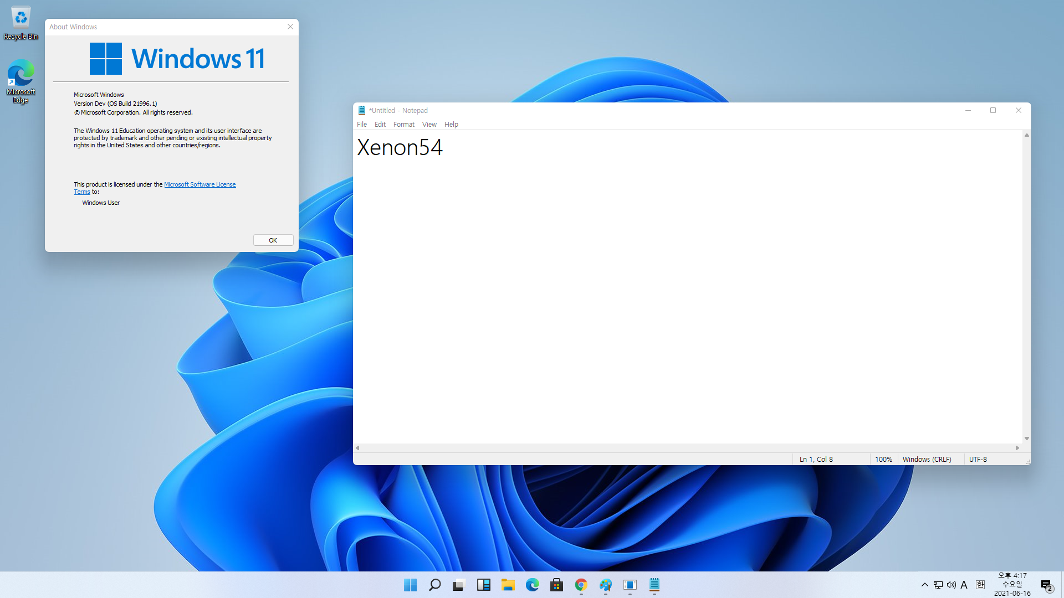Screen dimensions: 1064x598
Task: Switch to Google Chrome on taskbar
Action: pyautogui.click(x=581, y=585)
